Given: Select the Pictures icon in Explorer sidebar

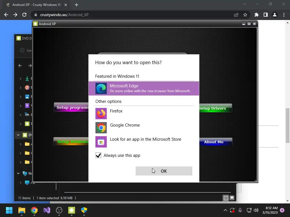Looking at the screenshot, I should click(27, 97).
